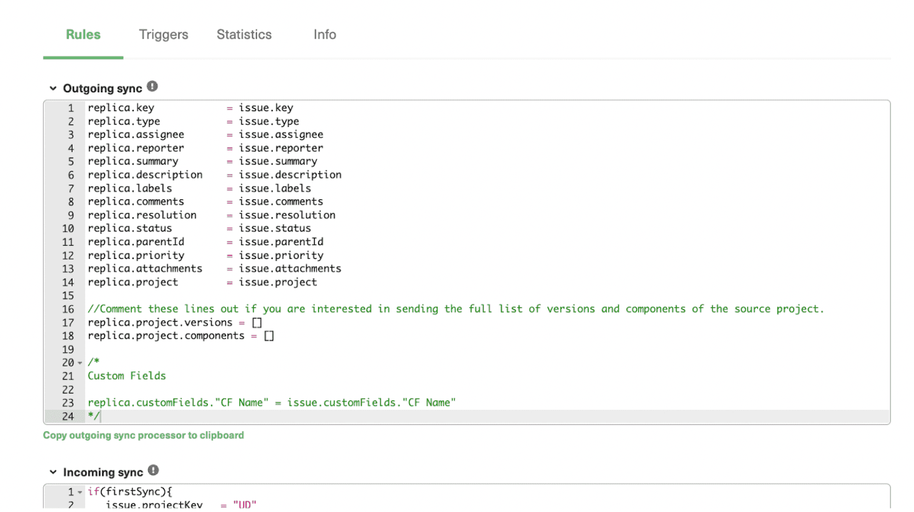Select the Rules tab
Viewport: 914px width, 512px height.
tap(83, 34)
